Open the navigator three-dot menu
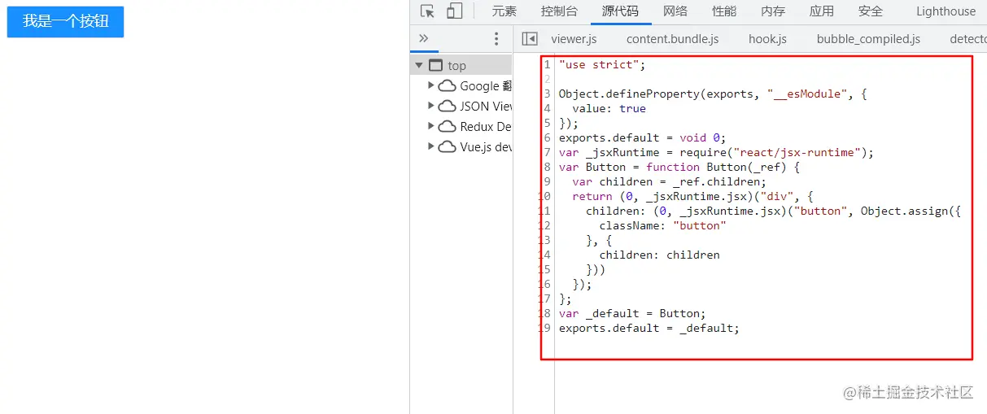987x414 pixels. (496, 38)
